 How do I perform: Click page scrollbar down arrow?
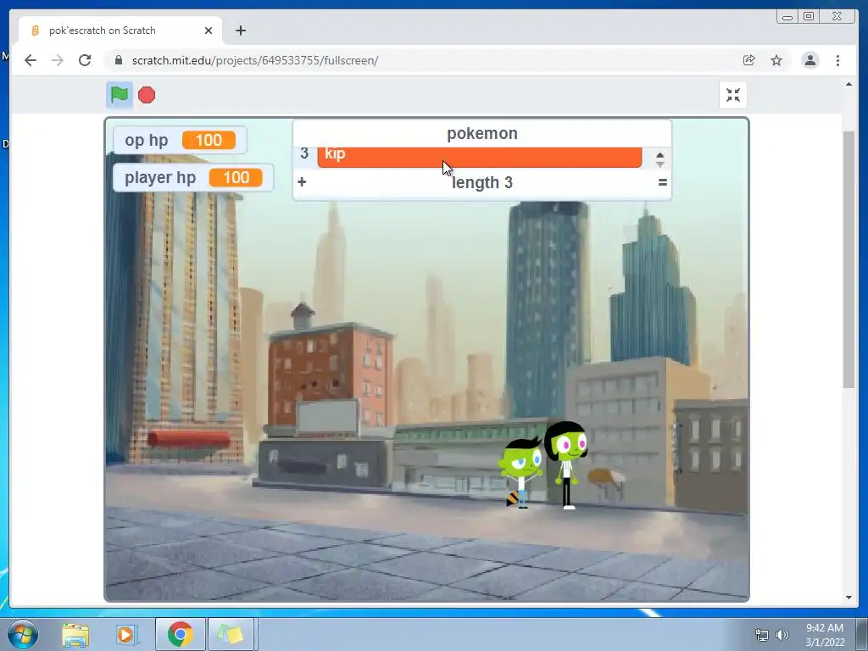click(849, 598)
